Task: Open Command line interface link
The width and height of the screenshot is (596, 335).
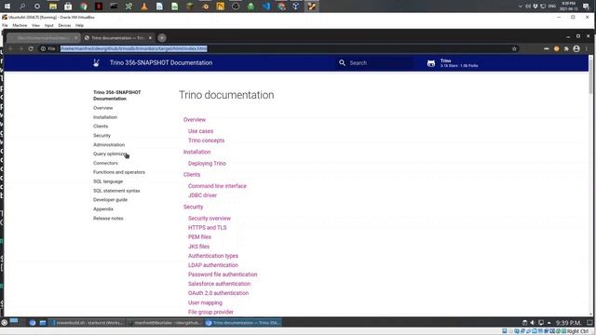Action: point(217,186)
